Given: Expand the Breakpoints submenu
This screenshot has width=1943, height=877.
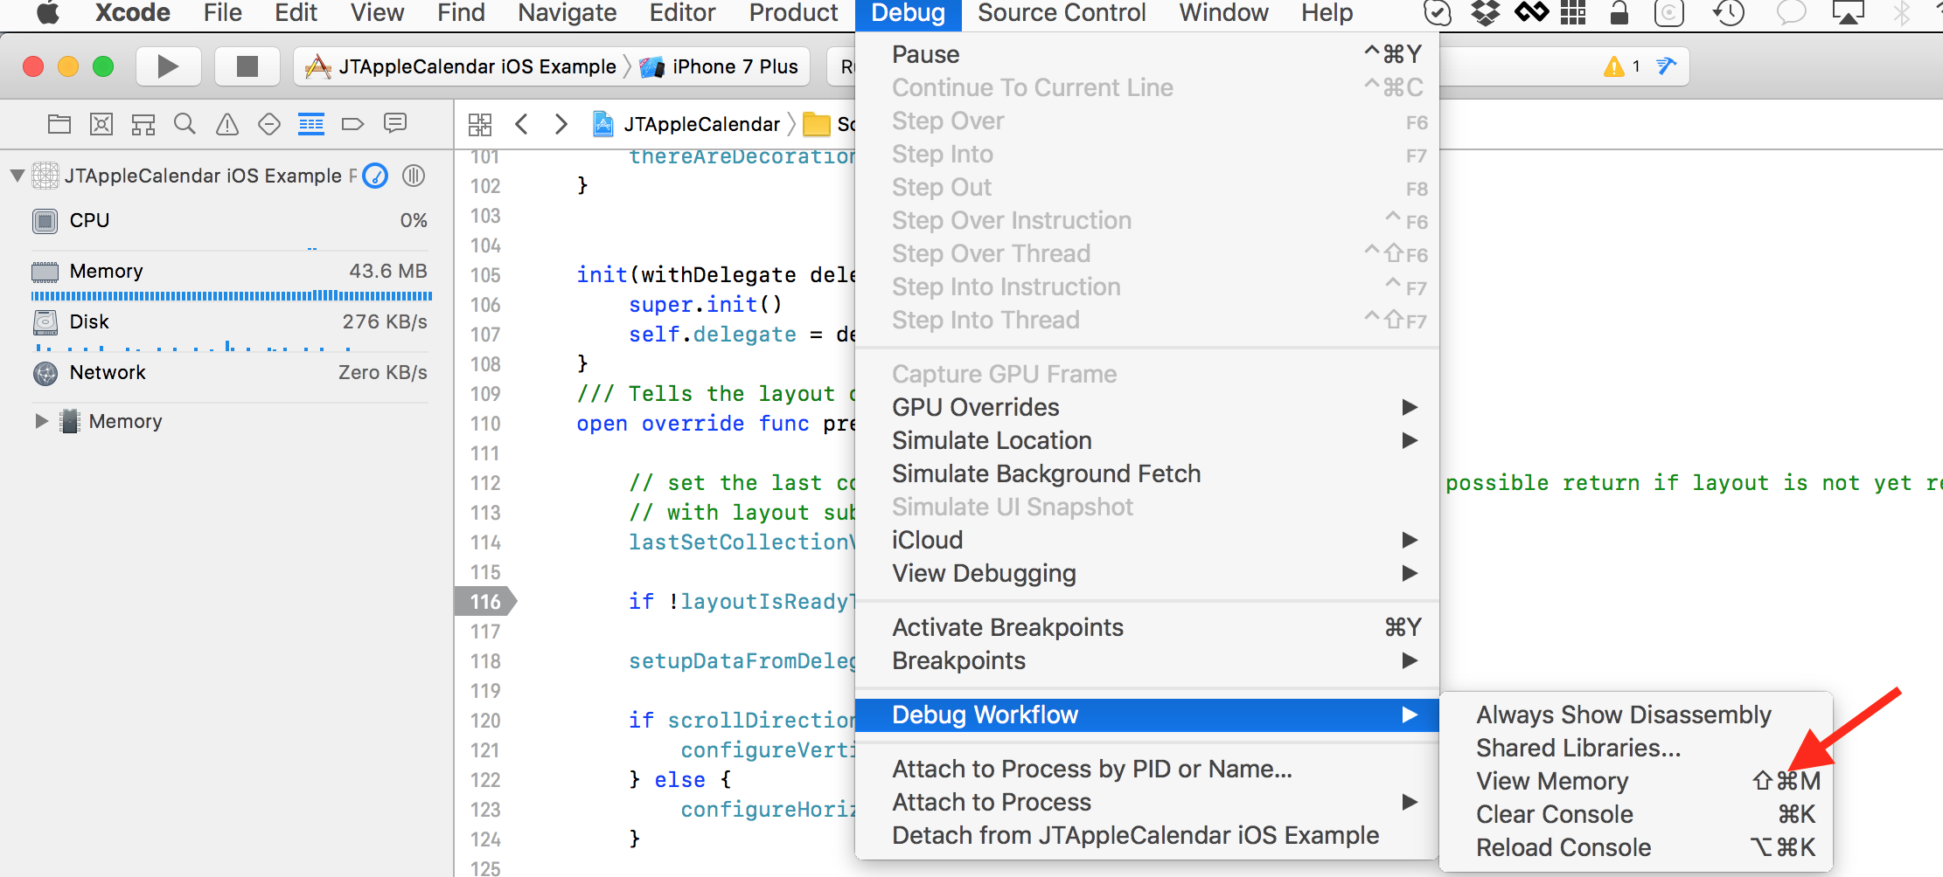Looking at the screenshot, I should pos(1147,660).
